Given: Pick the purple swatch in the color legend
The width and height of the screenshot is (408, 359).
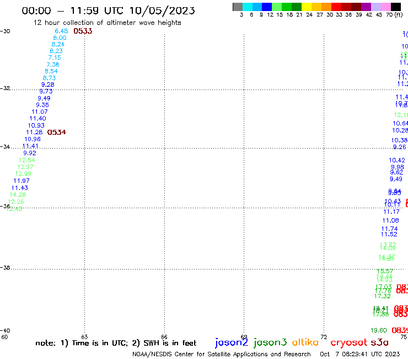Looking at the screenshot, I should click(366, 7).
